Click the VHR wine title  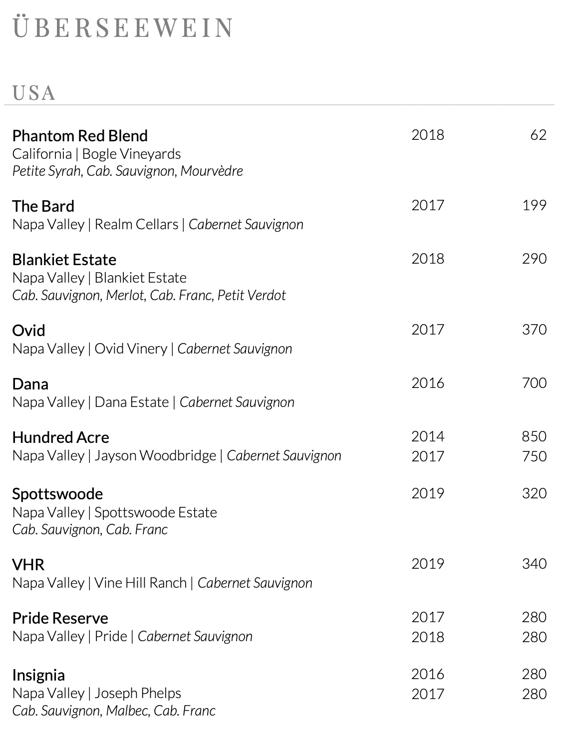(28, 565)
